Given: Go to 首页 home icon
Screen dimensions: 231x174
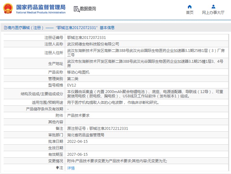Looking at the screenshot, I should (190, 6).
